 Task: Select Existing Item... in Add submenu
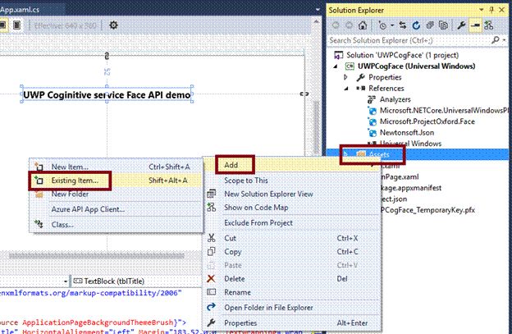[75, 181]
